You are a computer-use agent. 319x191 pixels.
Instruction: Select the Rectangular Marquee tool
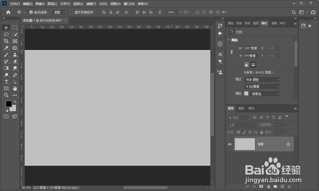tap(15, 28)
